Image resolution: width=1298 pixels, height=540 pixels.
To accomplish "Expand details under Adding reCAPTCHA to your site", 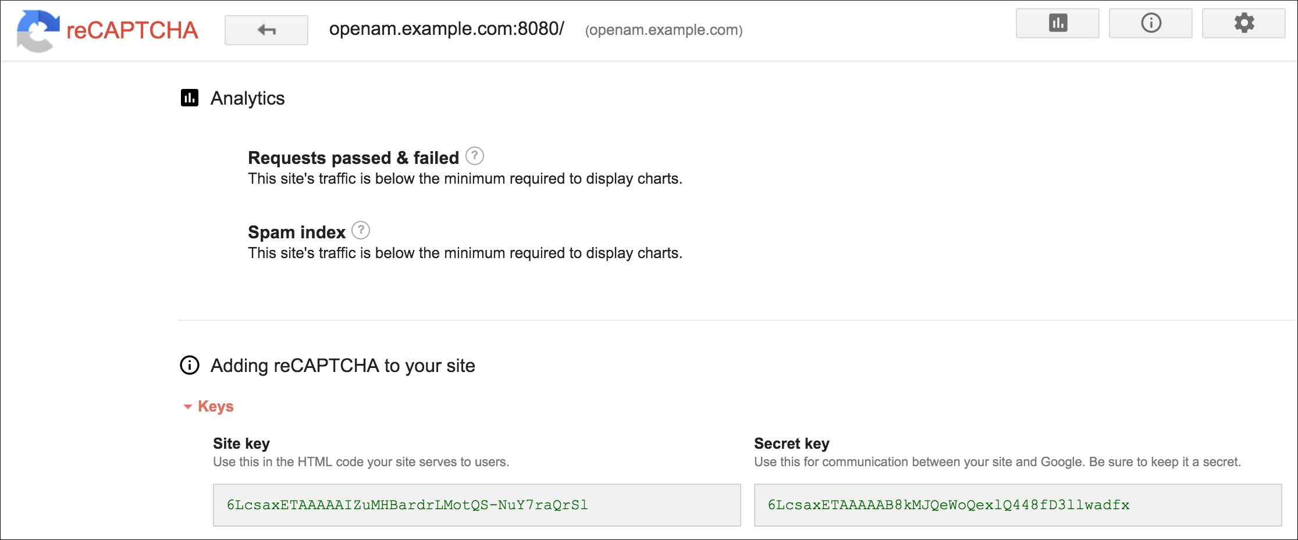I will 342,365.
